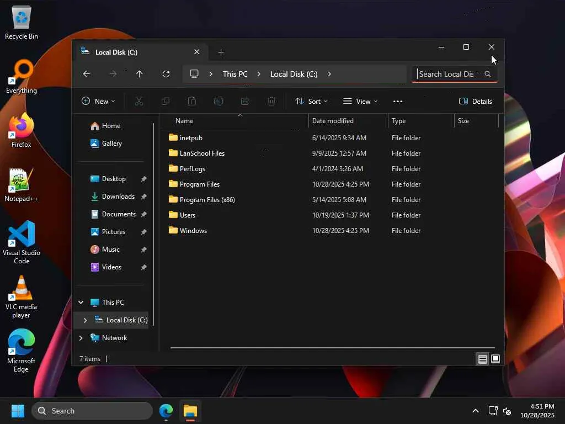Open the Sort dropdown menu
565x424 pixels.
click(311, 102)
